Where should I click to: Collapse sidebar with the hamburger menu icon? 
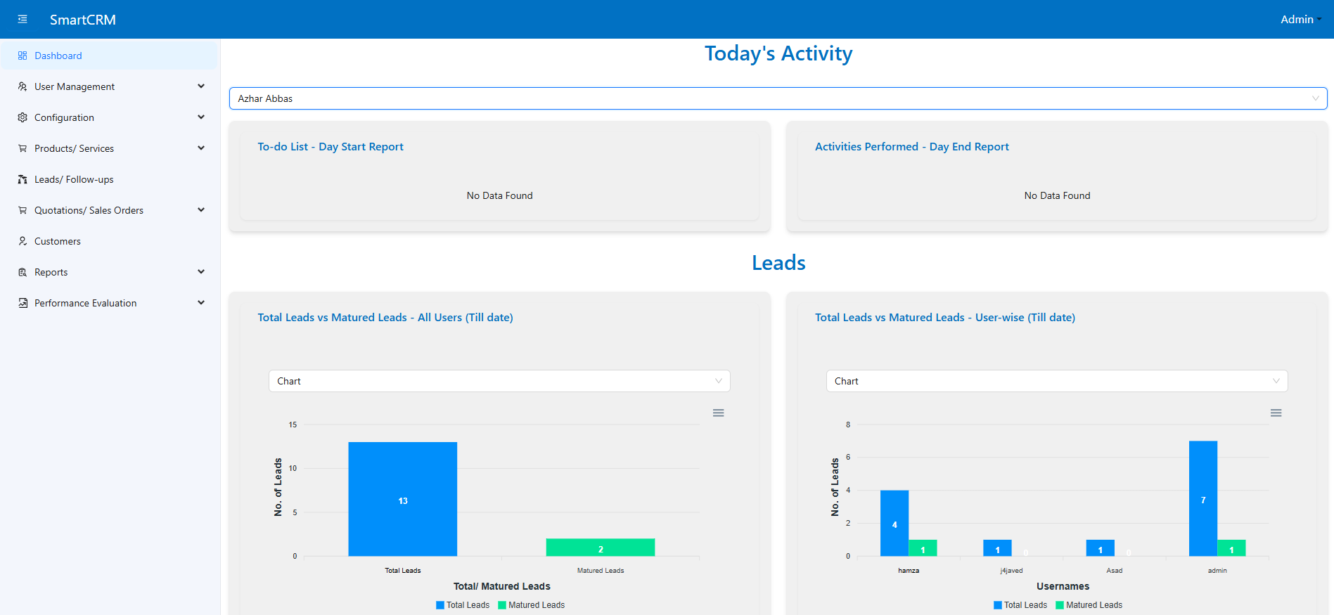tap(23, 19)
